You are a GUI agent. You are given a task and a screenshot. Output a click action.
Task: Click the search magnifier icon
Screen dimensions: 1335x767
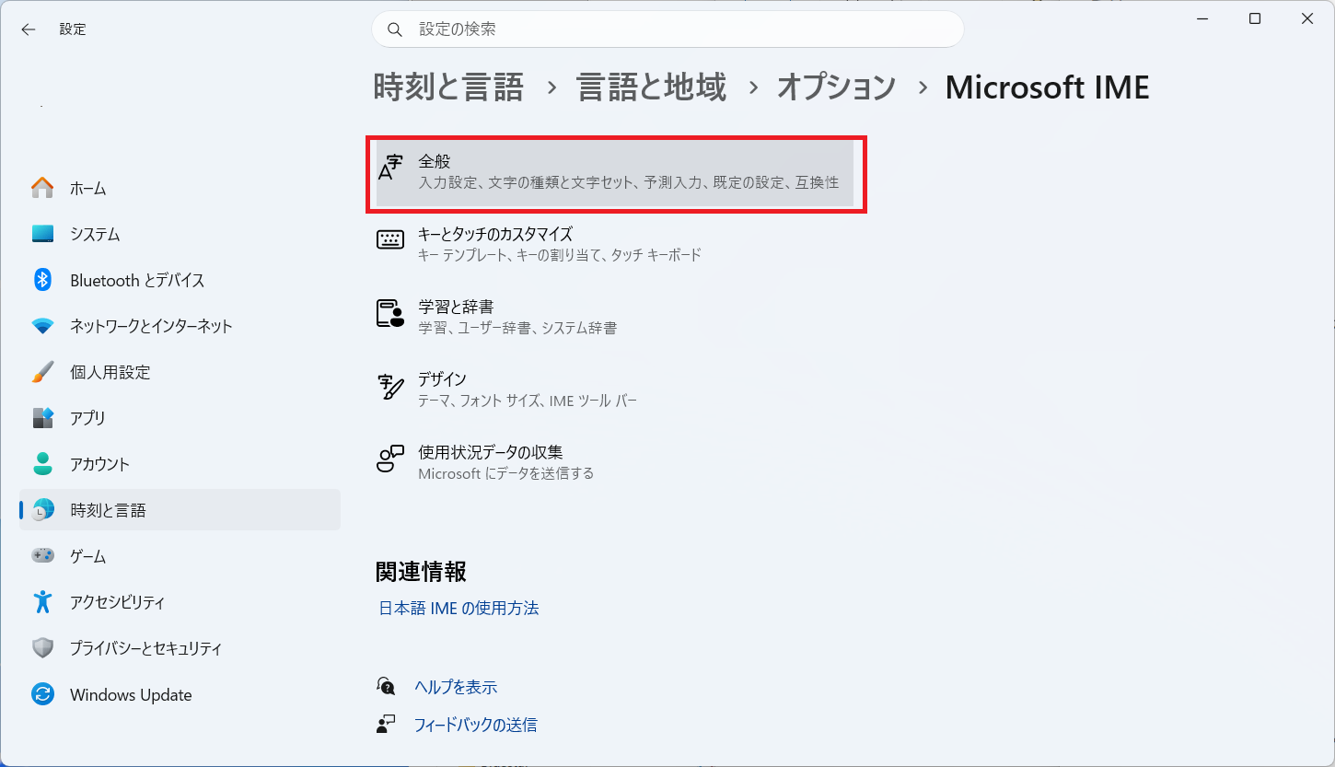click(x=395, y=29)
